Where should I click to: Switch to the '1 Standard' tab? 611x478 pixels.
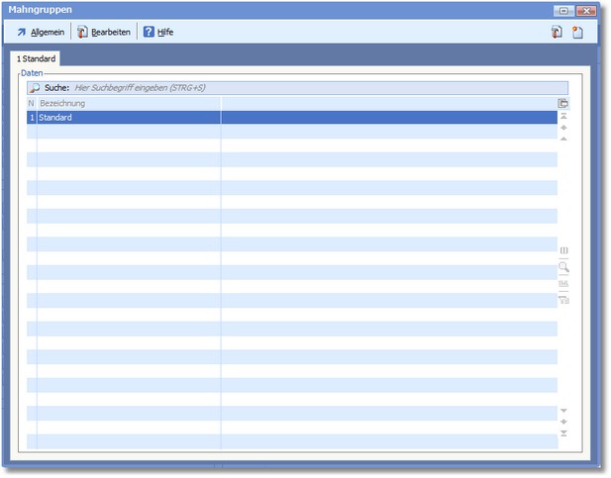coord(37,59)
